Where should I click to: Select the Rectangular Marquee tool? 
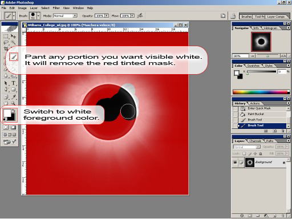click(x=6, y=36)
